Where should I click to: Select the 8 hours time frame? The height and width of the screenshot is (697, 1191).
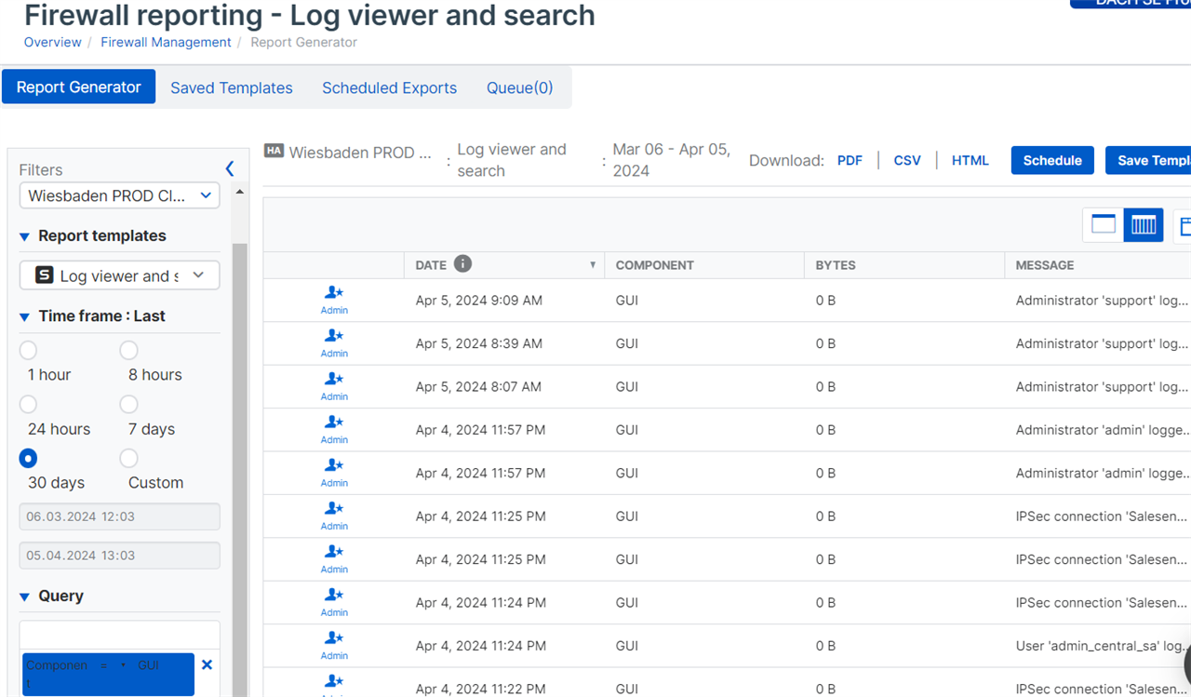[x=128, y=350]
